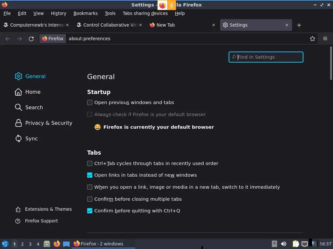Image resolution: width=333 pixels, height=249 pixels.
Task: Open the General settings category
Action: (30, 76)
